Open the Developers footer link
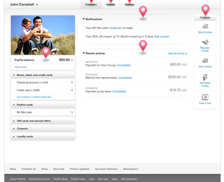This screenshot has width=224, height=182. 131,169
